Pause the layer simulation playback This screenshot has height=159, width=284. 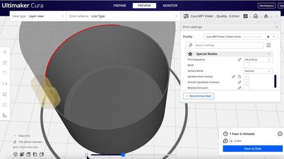point(87,155)
